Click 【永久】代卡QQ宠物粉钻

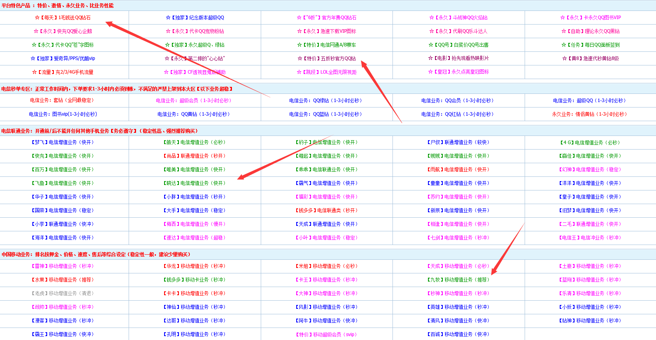coord(195,31)
